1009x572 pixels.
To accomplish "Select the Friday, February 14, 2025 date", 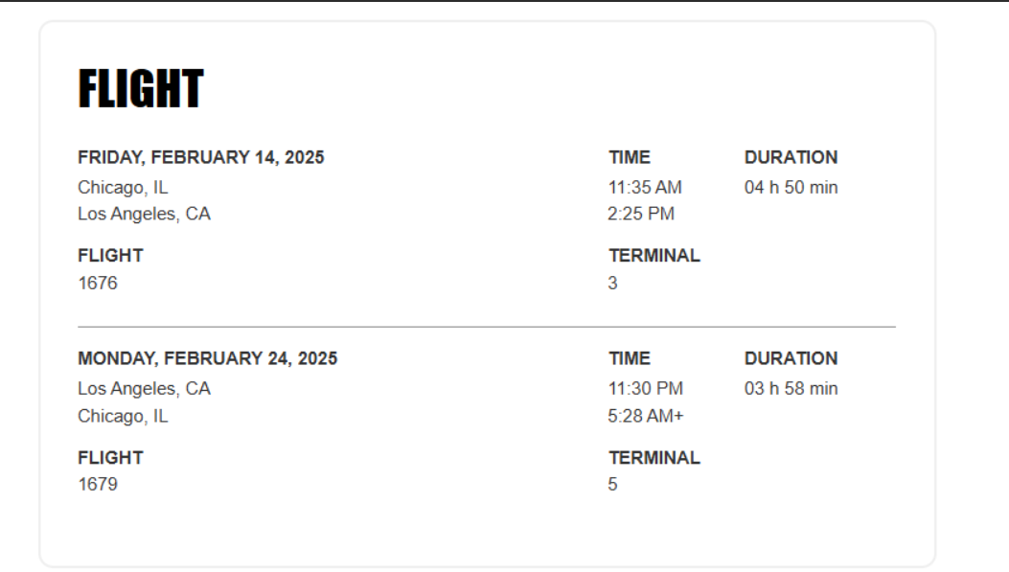I will (x=201, y=158).
